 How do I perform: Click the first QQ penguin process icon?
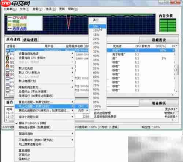click(8, 62)
